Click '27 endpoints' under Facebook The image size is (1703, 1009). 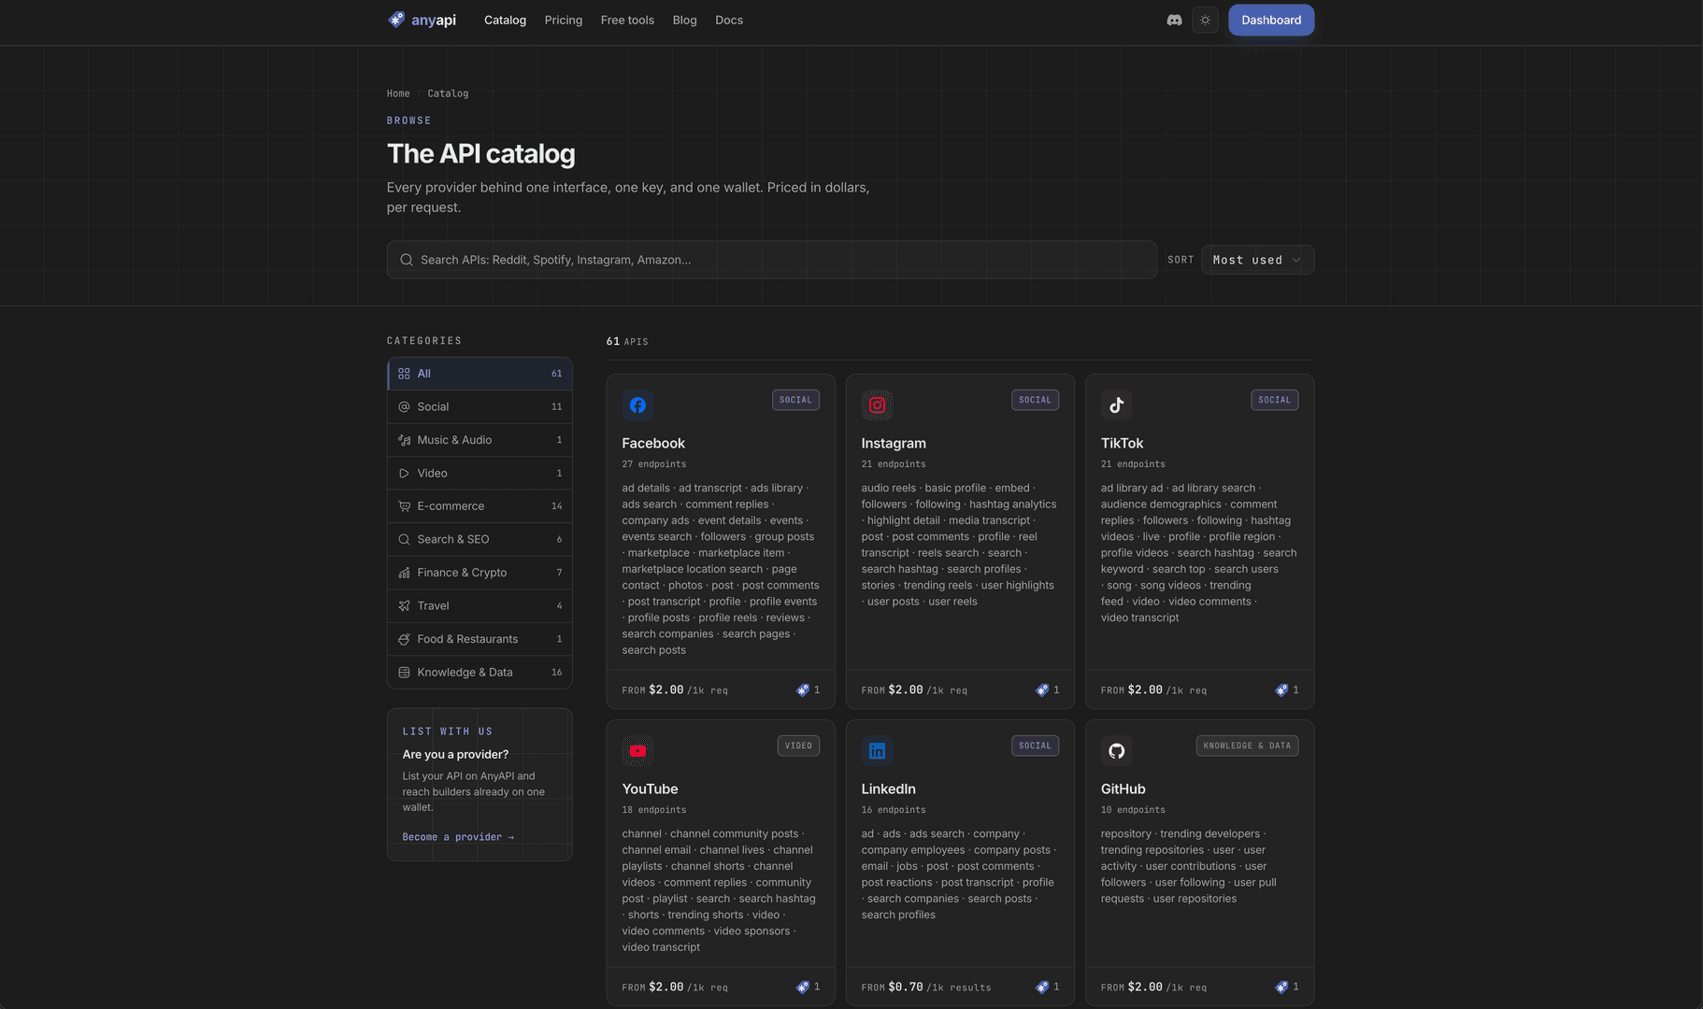click(x=654, y=464)
